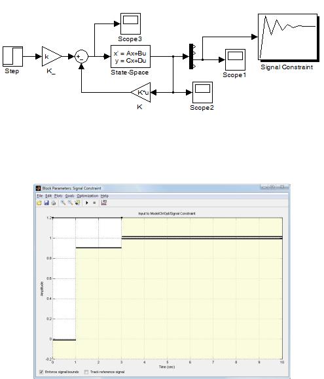This screenshot has height=379, width=324.
Task: Select the Step source block
Action: 13,56
